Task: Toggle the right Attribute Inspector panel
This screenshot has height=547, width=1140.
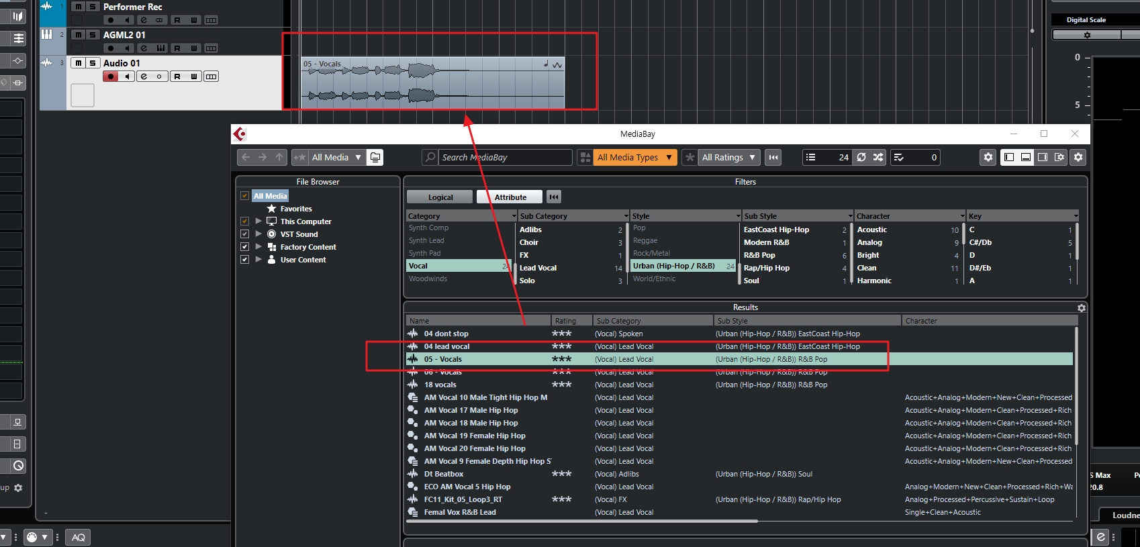Action: pos(1043,157)
